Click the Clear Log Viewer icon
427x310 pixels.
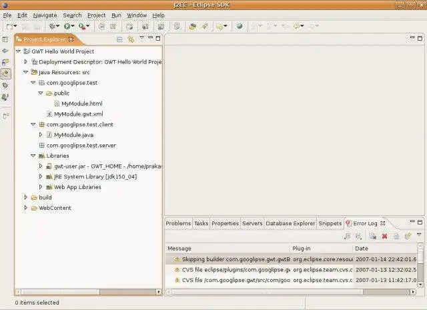pos(373,236)
